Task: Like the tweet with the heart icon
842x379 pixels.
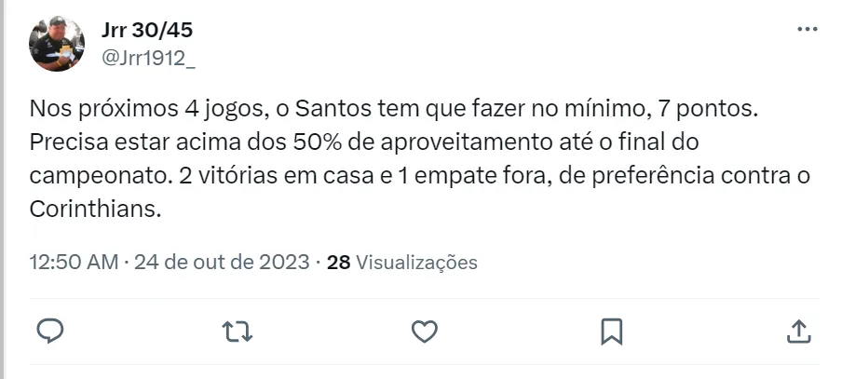Action: 425,331
